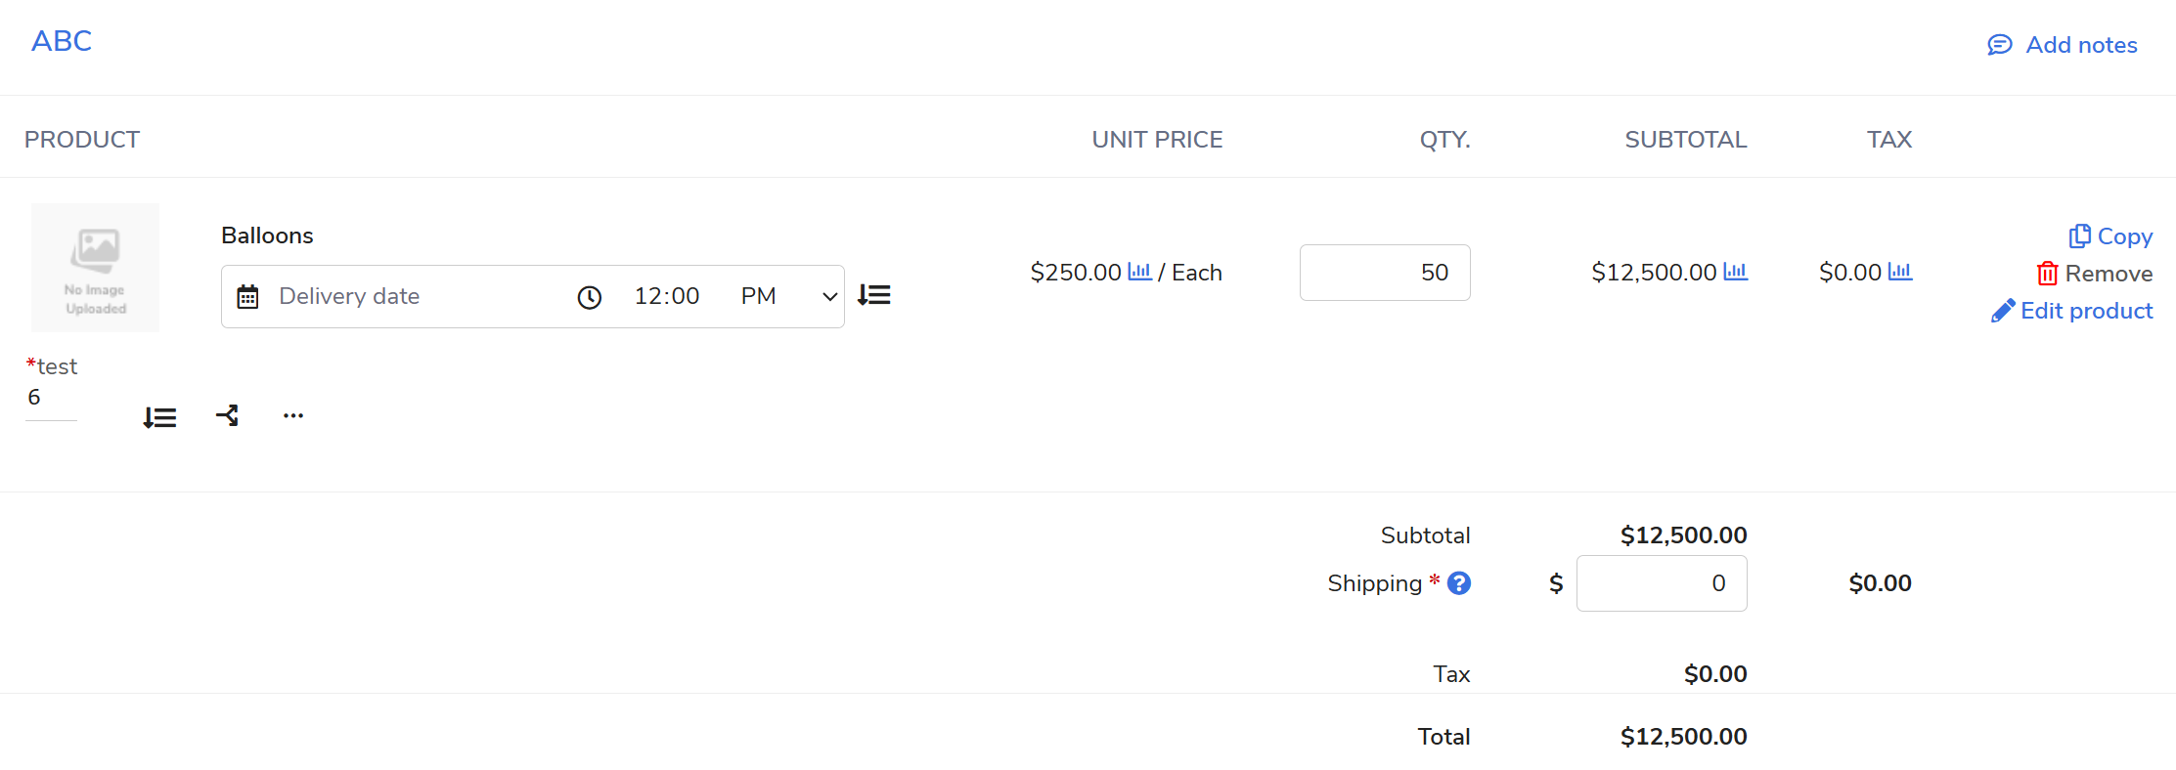Click sort list icon beside delivery date
This screenshot has height=770, width=2176.
tap(874, 295)
